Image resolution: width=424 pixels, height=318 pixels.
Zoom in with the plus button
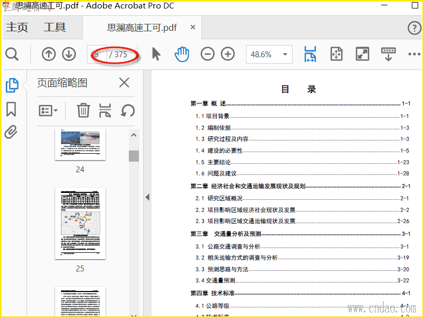click(x=228, y=54)
